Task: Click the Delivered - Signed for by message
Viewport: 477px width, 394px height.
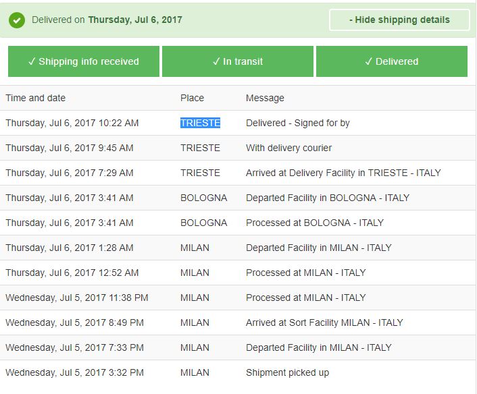Action: click(x=298, y=123)
